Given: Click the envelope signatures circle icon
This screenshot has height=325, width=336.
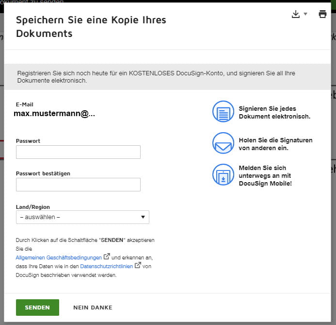Looking at the screenshot, I should click(223, 143).
